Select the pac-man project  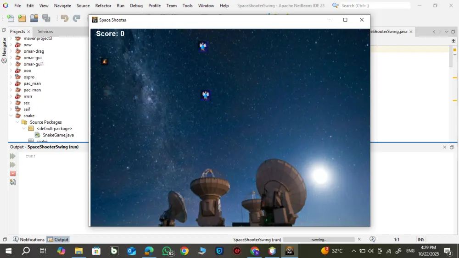[x=32, y=90]
